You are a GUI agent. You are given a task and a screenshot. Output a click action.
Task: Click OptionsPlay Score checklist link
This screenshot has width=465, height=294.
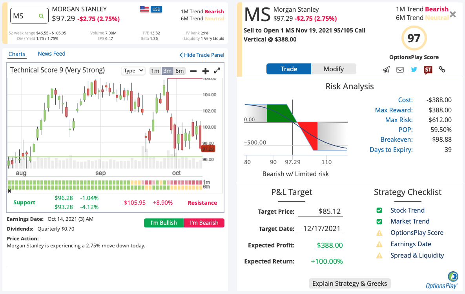click(x=417, y=233)
